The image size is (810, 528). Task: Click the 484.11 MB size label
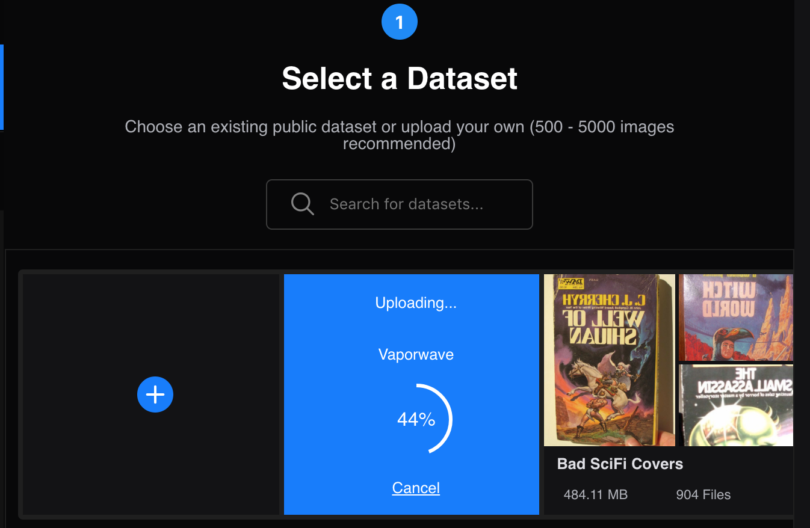(x=595, y=495)
